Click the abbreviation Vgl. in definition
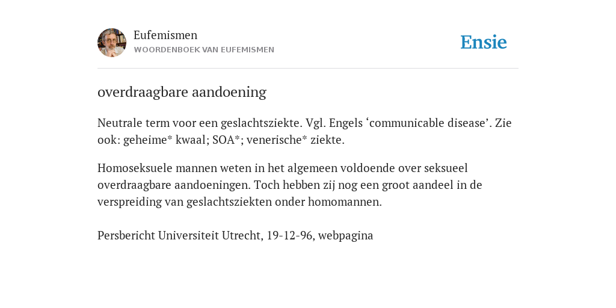616x308 pixels. 314,123
